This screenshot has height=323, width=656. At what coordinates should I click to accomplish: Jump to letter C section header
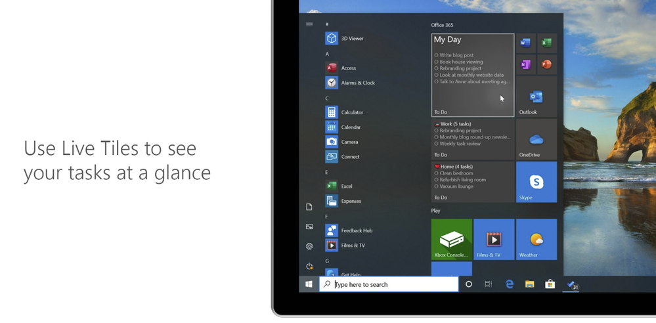327,98
